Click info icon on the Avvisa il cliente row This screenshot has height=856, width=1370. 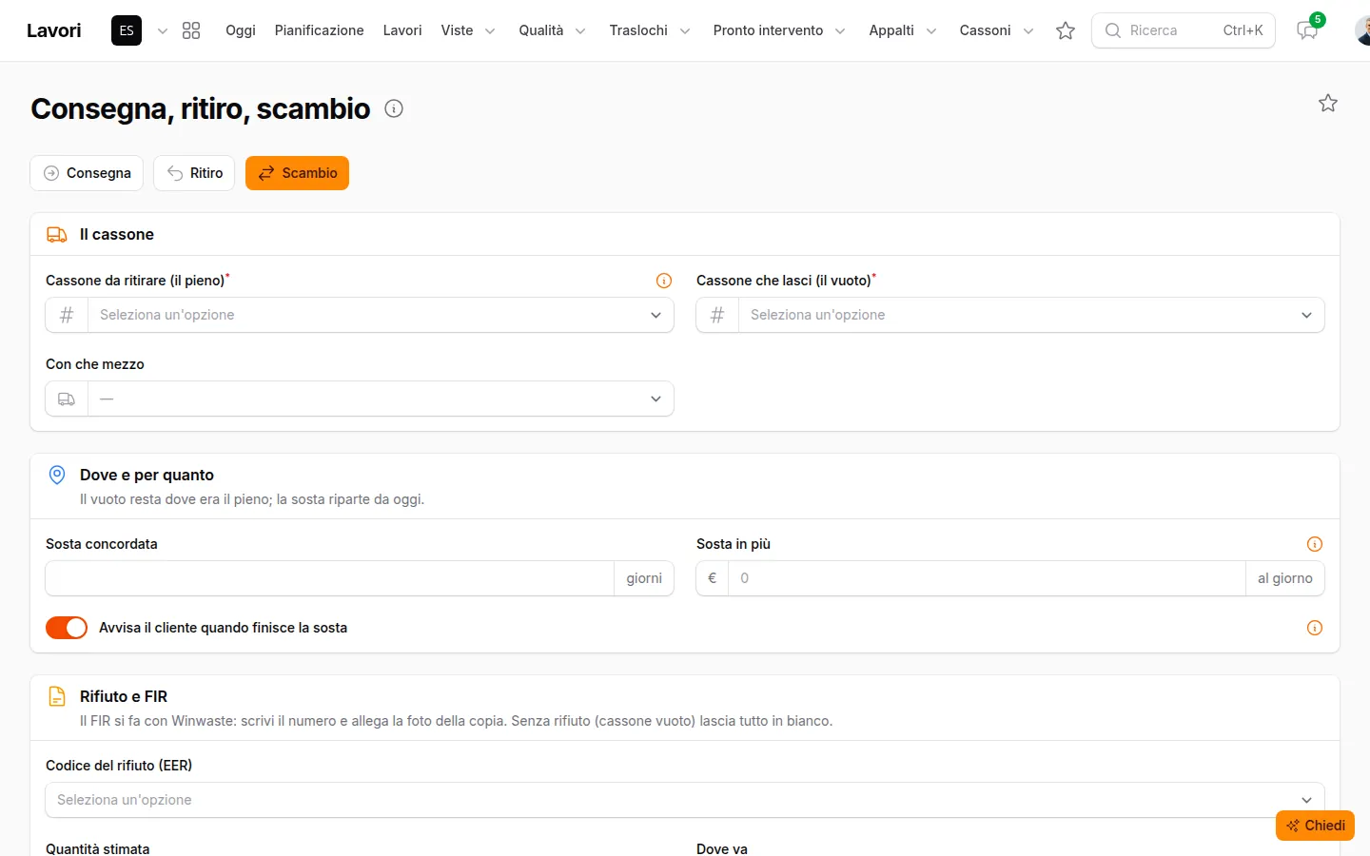pyautogui.click(x=1315, y=628)
